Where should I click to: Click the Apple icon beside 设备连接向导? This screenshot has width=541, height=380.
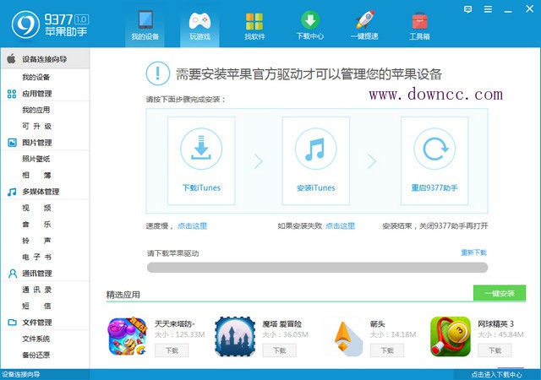(11, 58)
